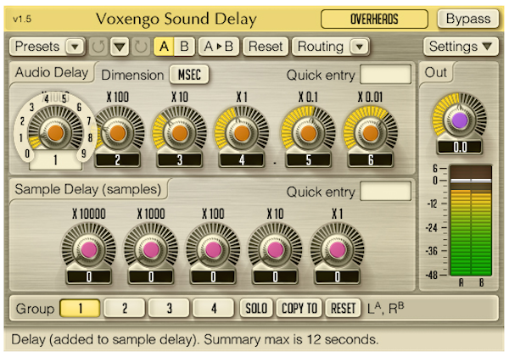Click the OVERHEADS instance name field

(x=374, y=19)
